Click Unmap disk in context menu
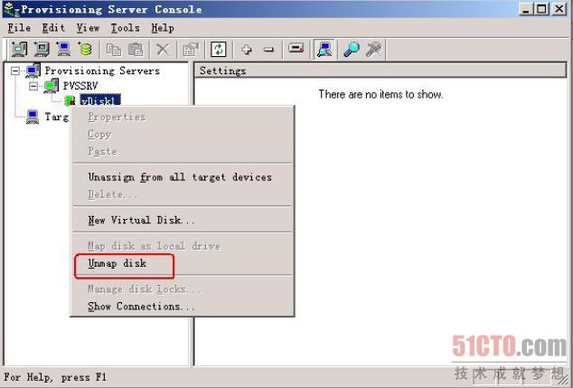 pyautogui.click(x=183, y=263)
